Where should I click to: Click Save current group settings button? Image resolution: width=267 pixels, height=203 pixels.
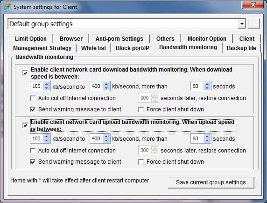[x=211, y=182]
